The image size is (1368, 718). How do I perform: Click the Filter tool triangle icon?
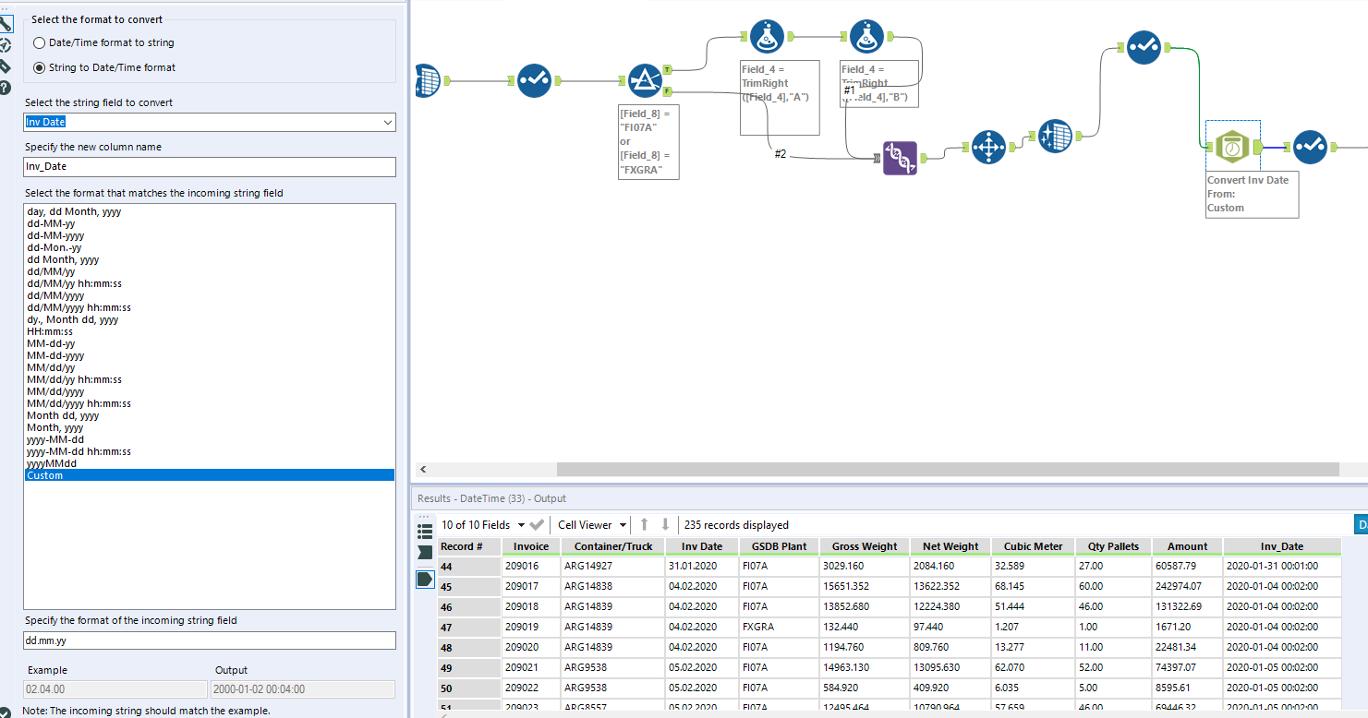(644, 80)
